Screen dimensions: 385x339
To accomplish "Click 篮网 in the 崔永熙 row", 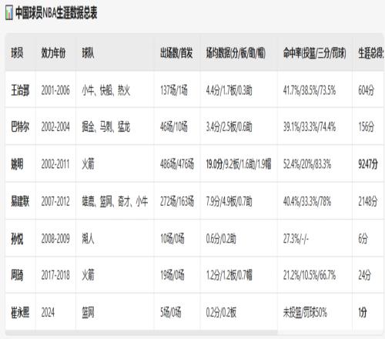I will click(88, 313).
